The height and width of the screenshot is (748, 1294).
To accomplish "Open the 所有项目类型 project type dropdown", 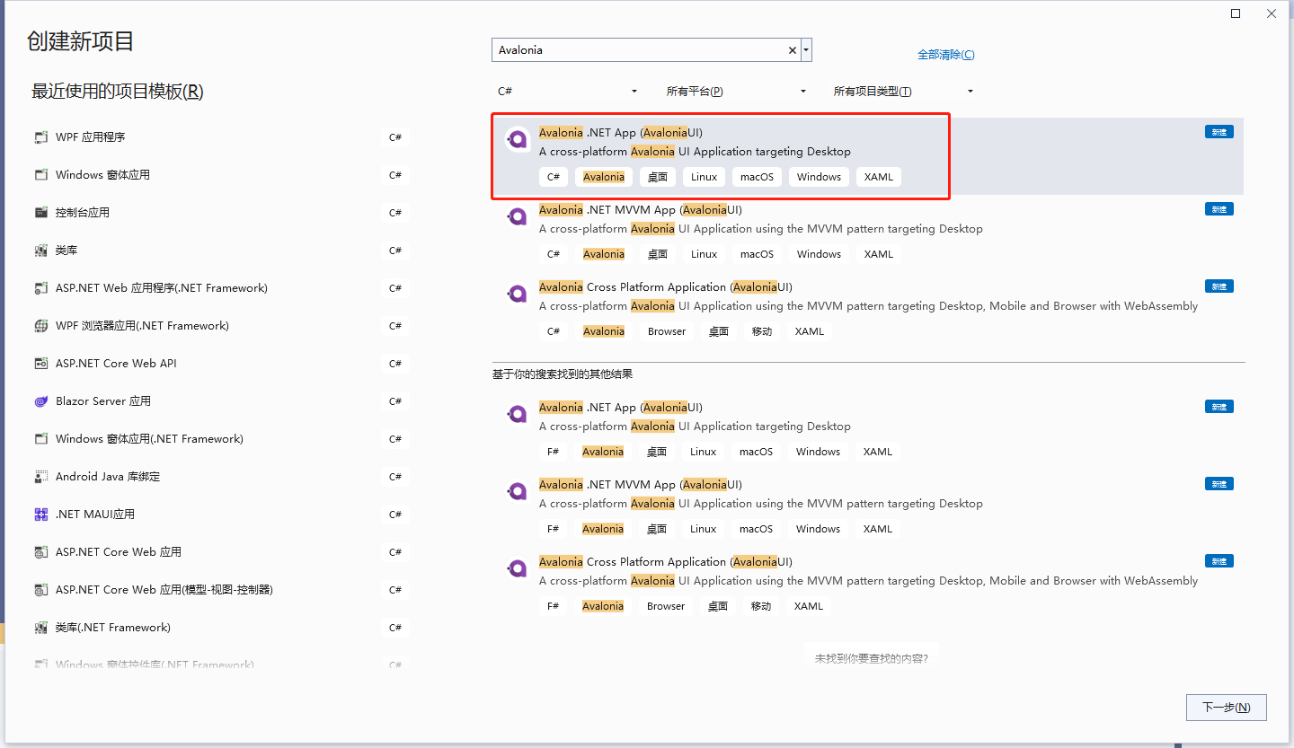I will pos(903,92).
